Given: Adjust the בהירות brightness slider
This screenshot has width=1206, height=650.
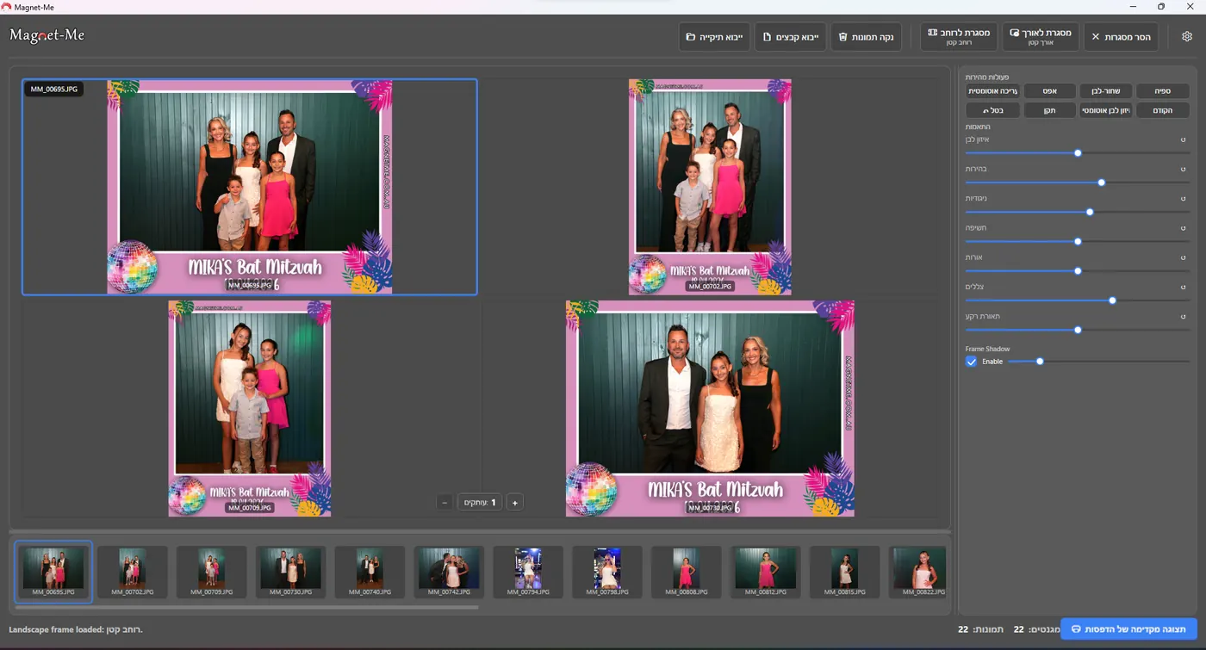Looking at the screenshot, I should (1078, 183).
